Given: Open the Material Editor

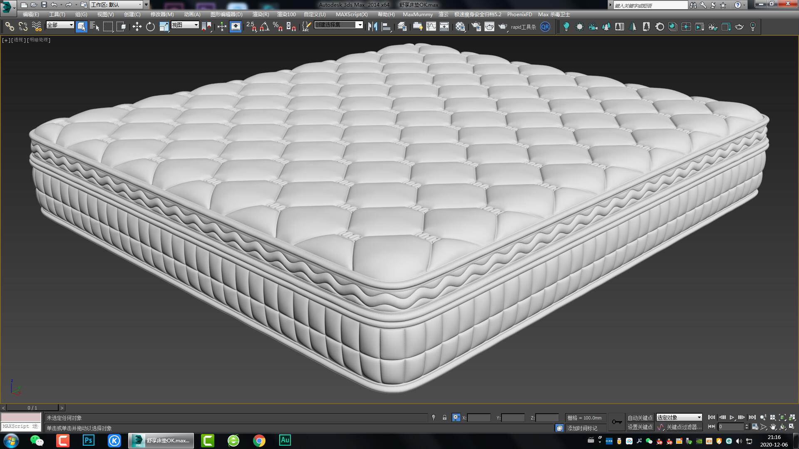Looking at the screenshot, I should coord(459,27).
